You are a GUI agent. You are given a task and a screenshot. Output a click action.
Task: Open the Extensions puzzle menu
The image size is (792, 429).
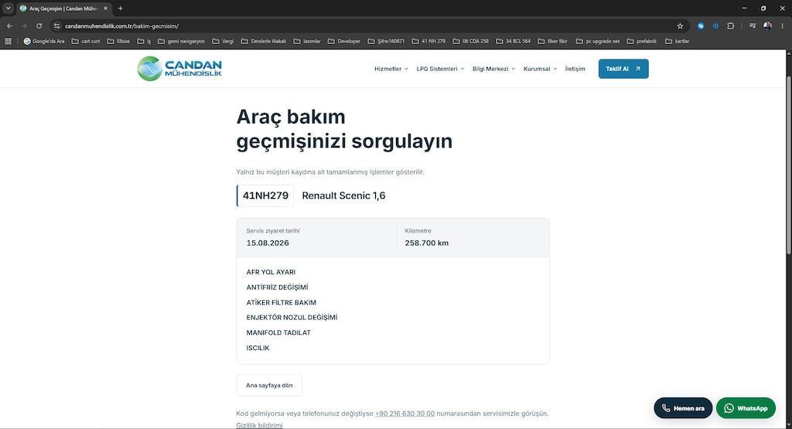pos(730,26)
